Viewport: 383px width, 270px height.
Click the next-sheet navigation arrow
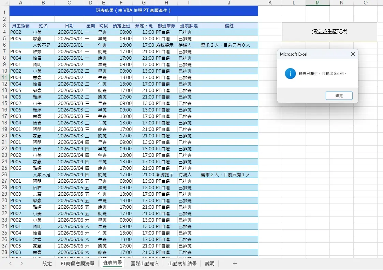[x=21, y=264]
